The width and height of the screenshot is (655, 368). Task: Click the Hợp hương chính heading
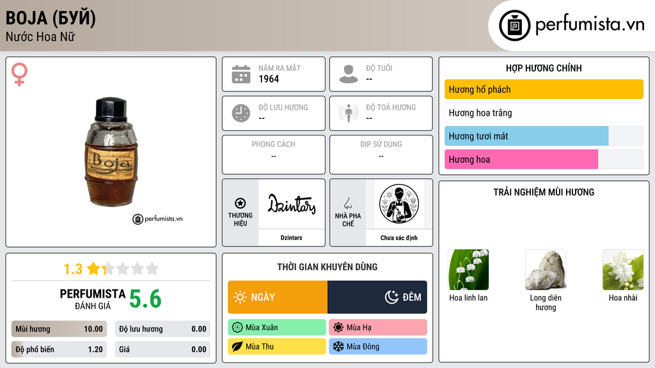pyautogui.click(x=544, y=68)
